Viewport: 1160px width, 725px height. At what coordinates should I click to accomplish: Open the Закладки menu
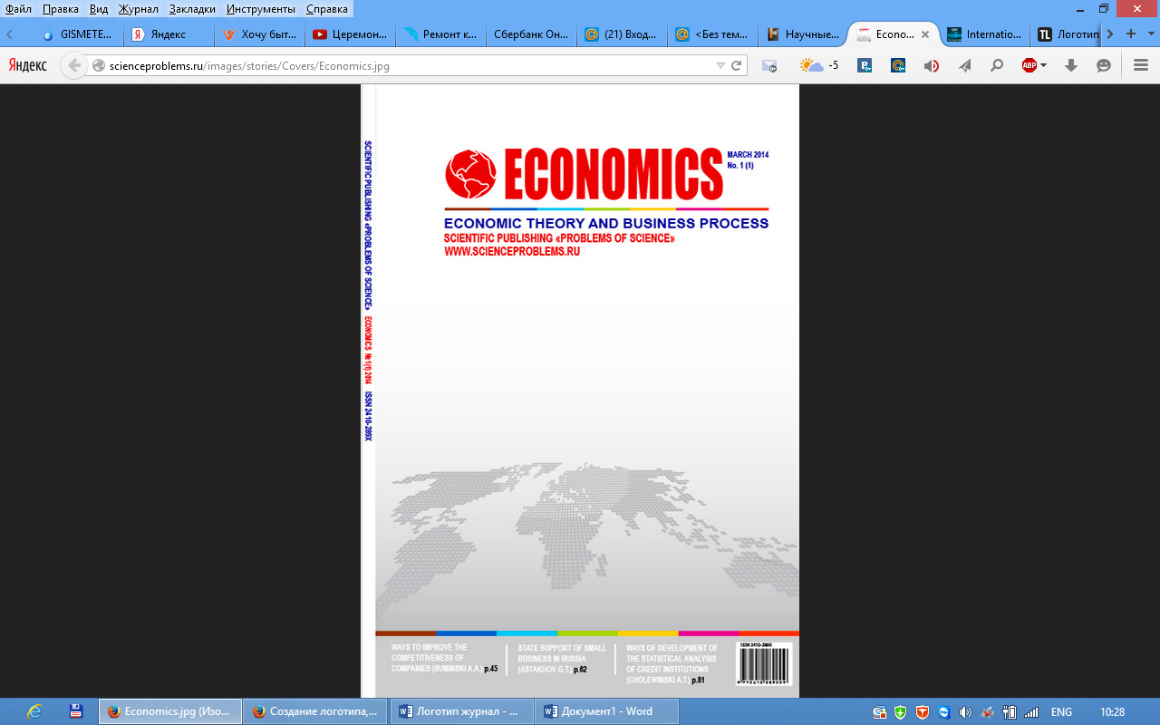pos(193,8)
